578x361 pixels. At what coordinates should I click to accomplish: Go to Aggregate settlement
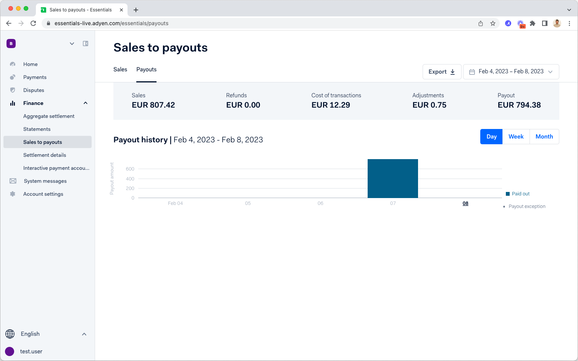[x=49, y=116]
